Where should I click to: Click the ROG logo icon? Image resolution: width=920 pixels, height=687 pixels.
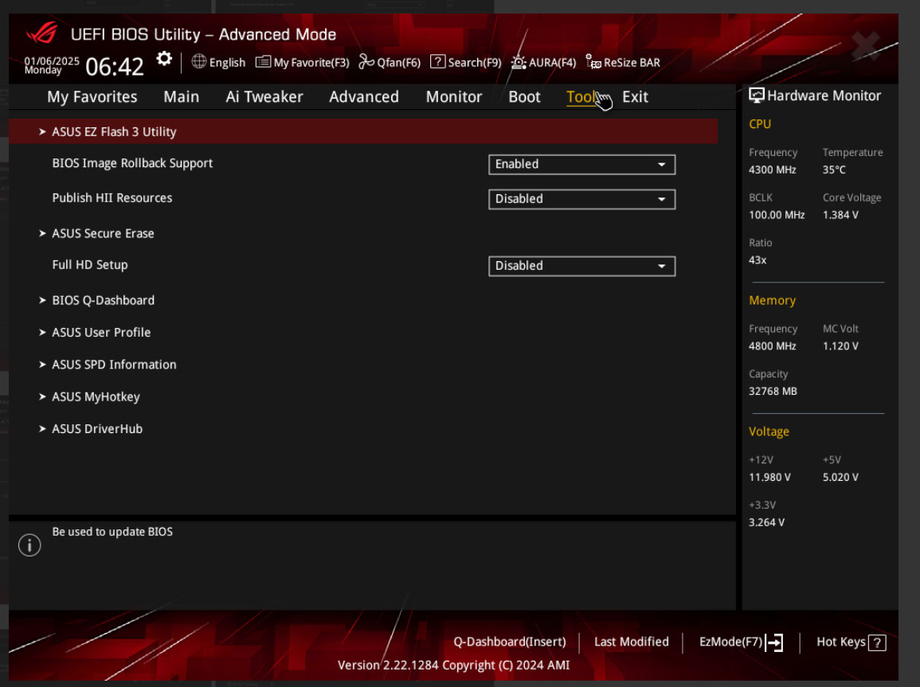[41, 33]
